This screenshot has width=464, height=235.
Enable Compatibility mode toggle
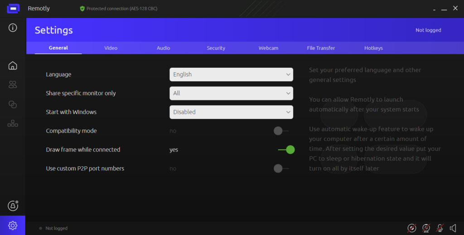click(x=281, y=131)
